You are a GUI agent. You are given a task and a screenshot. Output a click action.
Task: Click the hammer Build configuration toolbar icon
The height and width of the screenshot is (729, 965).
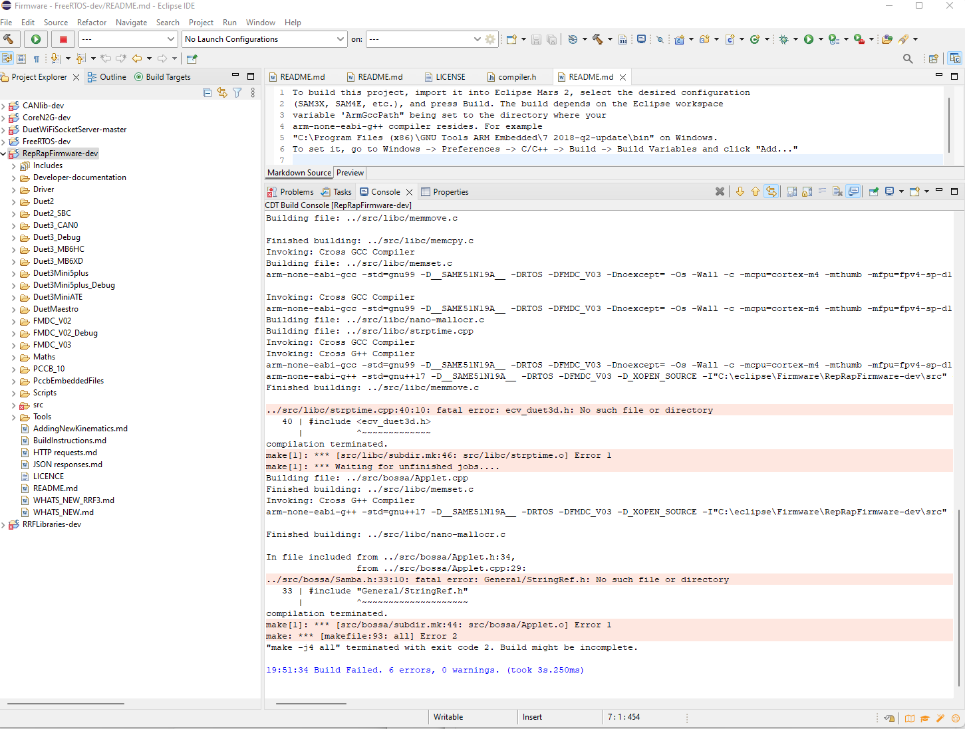597,39
